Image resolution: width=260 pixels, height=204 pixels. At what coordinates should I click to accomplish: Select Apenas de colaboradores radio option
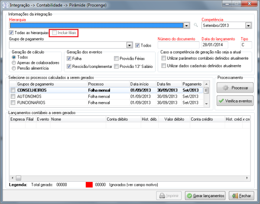(14, 62)
